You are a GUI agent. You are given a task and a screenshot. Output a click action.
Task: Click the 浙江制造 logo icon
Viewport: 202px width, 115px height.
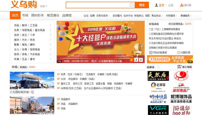[179, 67]
